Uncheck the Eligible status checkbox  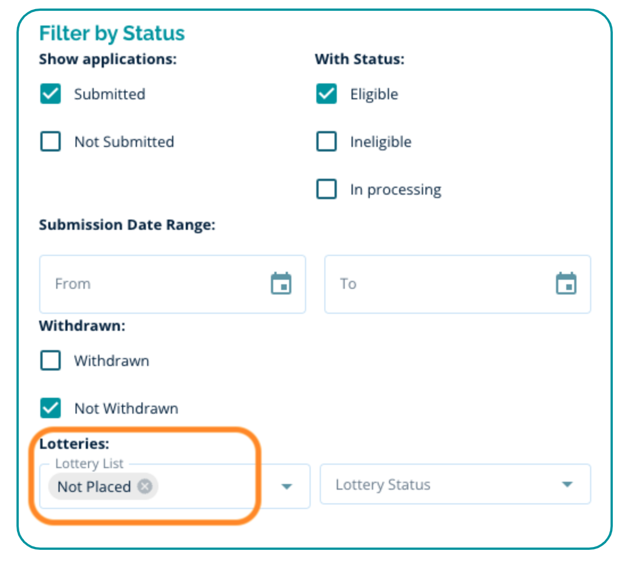(327, 94)
